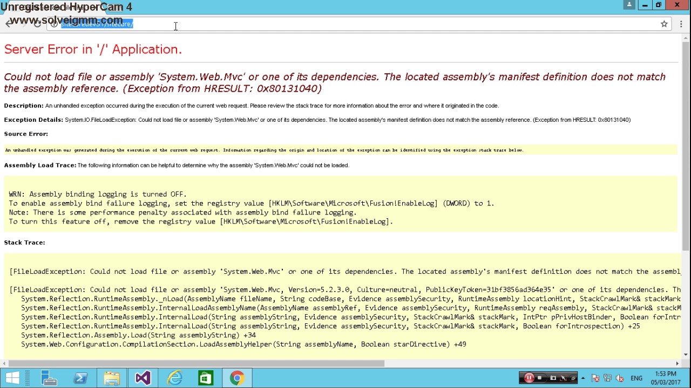Open File Explorer from the taskbar
Screen dimensions: 691x388
point(112,378)
